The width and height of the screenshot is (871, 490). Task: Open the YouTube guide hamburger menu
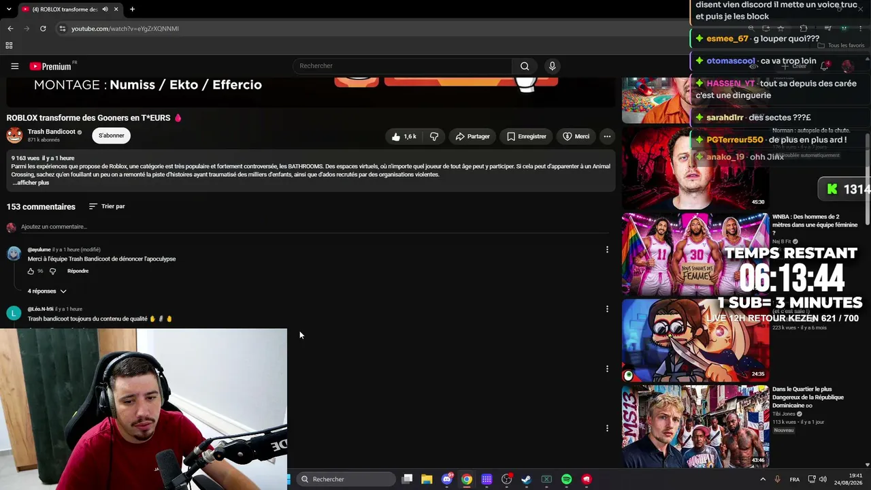[14, 66]
